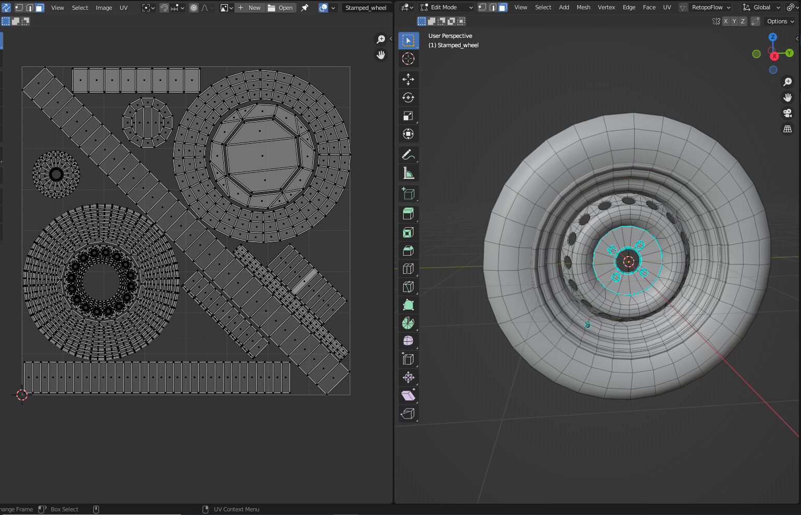Viewport: 801px width, 515px height.
Task: Select the Rotate tool
Action: (409, 98)
